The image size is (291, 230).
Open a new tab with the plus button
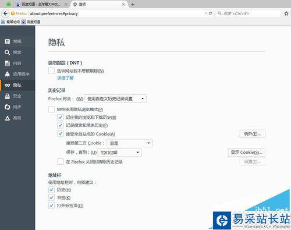[x=133, y=4]
